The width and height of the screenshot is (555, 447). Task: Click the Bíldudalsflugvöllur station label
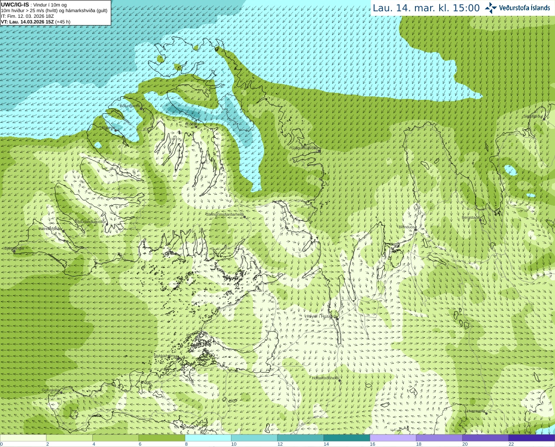pyautogui.click(x=90, y=221)
